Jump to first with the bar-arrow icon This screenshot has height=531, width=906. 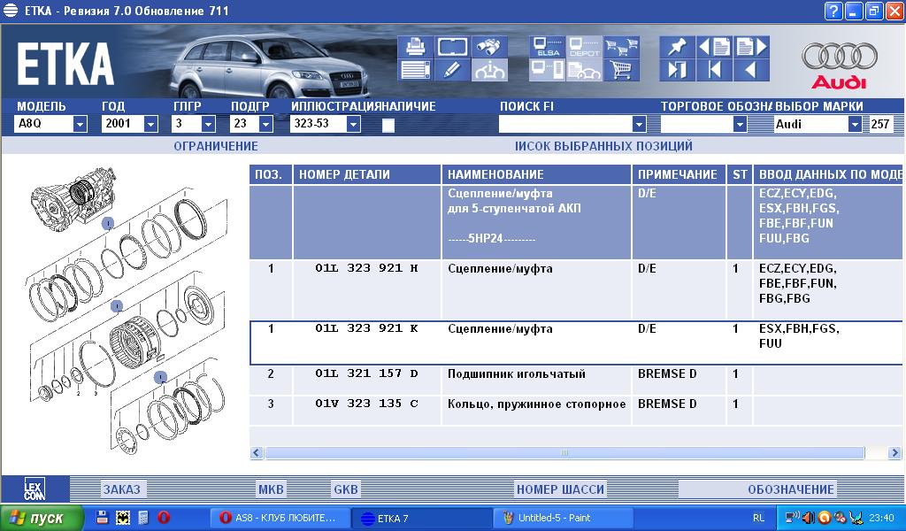click(714, 70)
